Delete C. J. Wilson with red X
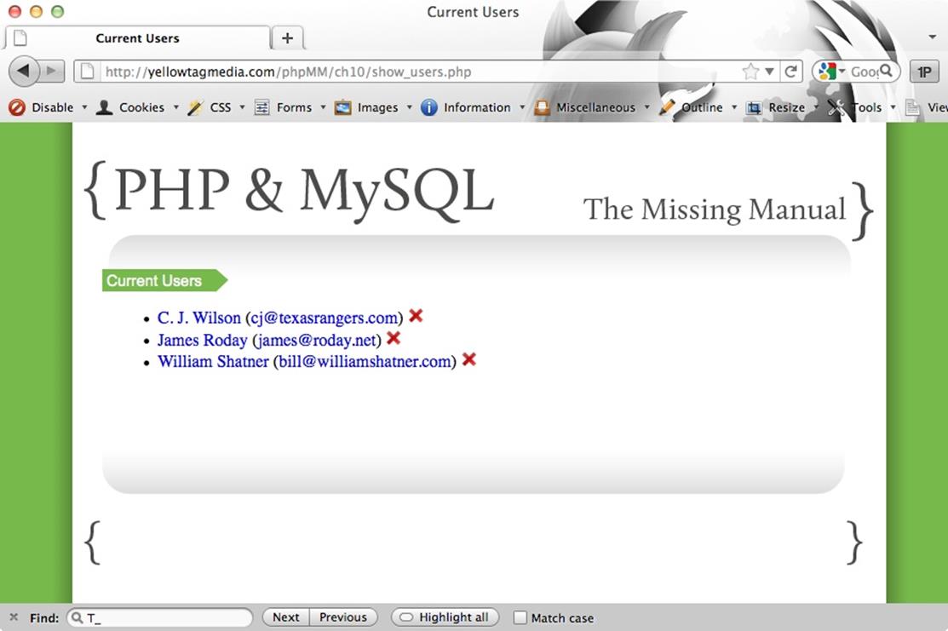The image size is (948, 631). [x=416, y=315]
